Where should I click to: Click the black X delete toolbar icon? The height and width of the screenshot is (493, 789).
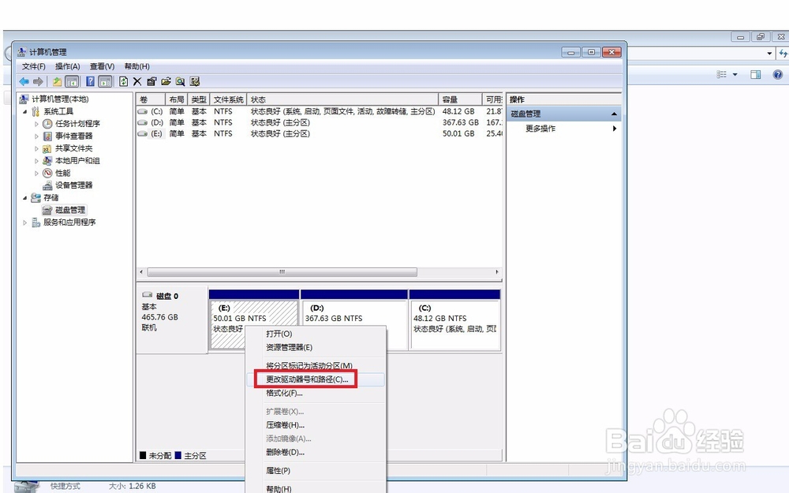[137, 81]
